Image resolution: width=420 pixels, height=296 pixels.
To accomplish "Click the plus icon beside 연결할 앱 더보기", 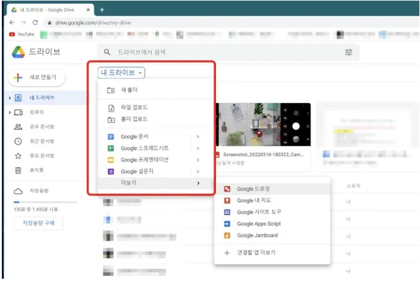I will click(227, 253).
